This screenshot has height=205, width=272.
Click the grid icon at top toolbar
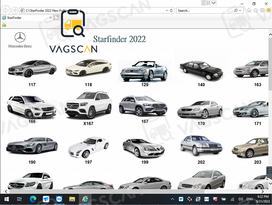pyautogui.click(x=204, y=3)
